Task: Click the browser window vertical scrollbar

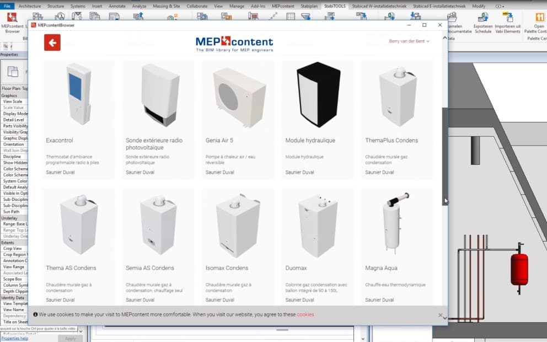Action: click(444, 154)
